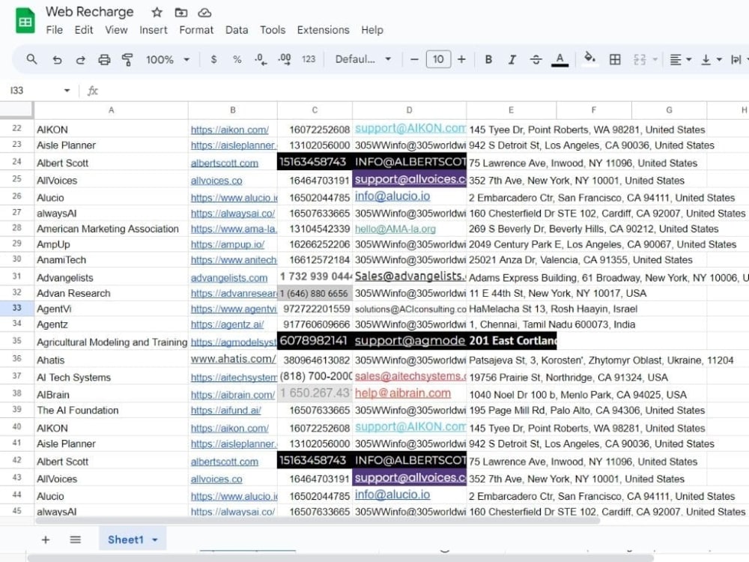The image size is (749, 562).
Task: Open the Help menu
Action: (372, 30)
